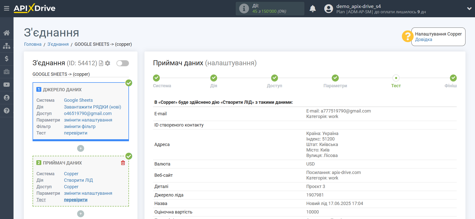Go to З'єднання breadcrumb
The width and height of the screenshot is (475, 219).
tap(58, 44)
